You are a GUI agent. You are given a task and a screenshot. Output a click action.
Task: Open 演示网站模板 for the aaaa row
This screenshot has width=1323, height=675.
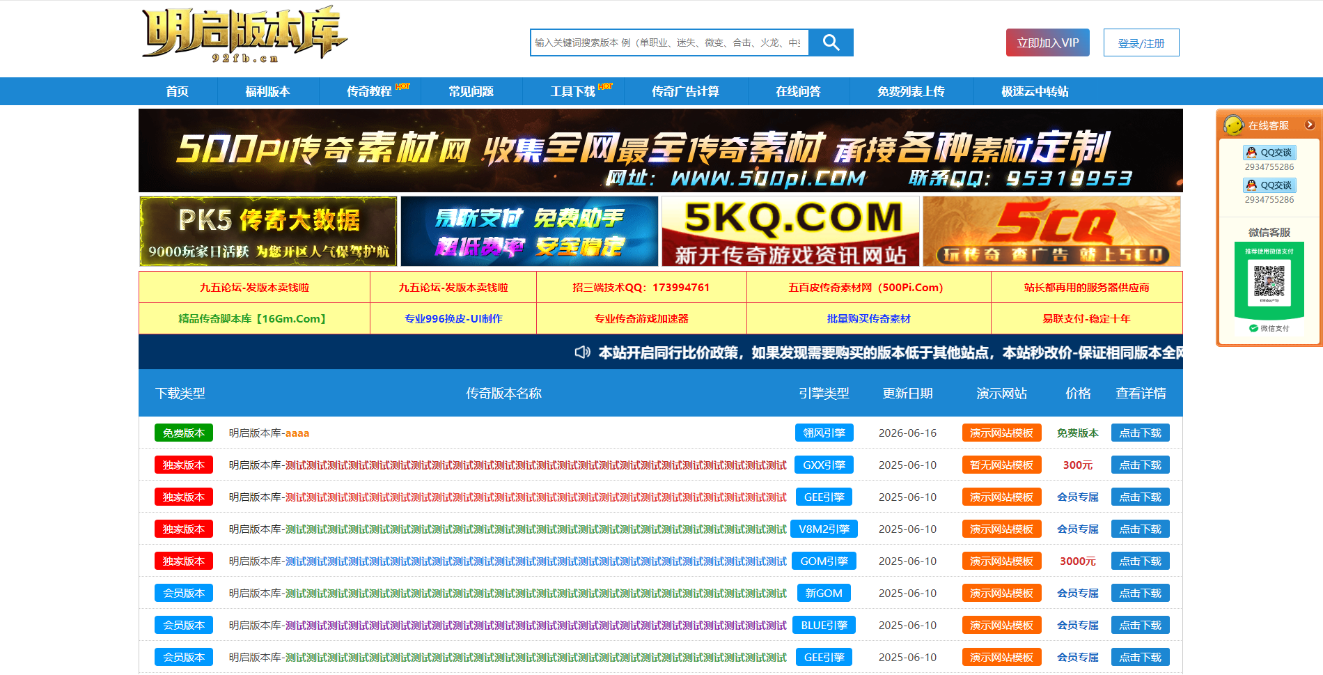[x=1001, y=433]
